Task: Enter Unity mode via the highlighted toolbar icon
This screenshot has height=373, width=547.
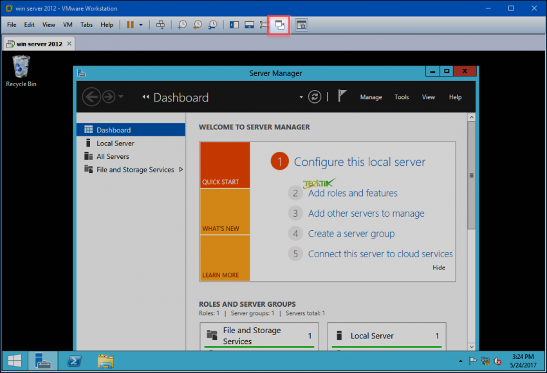Action: click(x=279, y=24)
